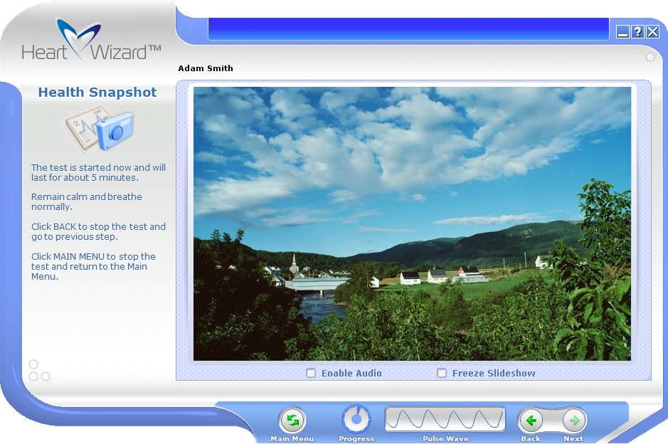
Task: Open the Progress dial icon
Action: click(x=356, y=420)
